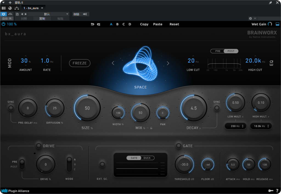The image size is (281, 194).
Task: Go to next preset arrow in host bar
Action: (x=26, y=14)
